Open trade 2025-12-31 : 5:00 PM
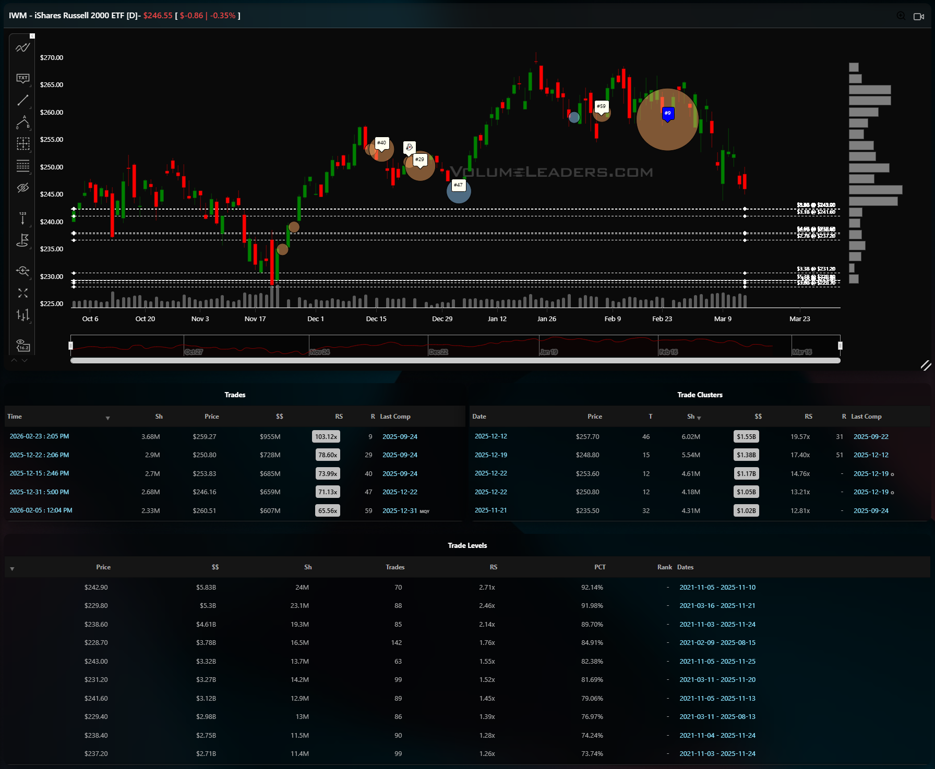 (x=39, y=492)
